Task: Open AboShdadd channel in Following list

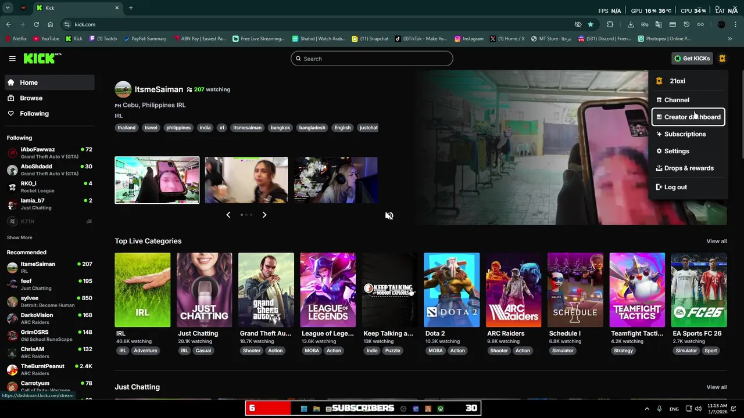Action: pos(49,170)
